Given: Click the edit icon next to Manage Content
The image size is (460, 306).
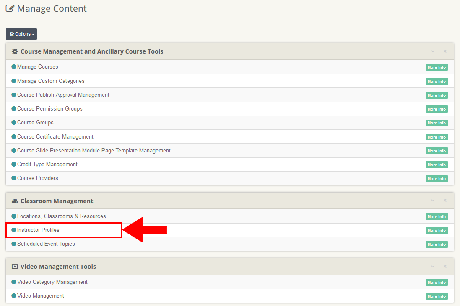Looking at the screenshot, I should point(10,8).
